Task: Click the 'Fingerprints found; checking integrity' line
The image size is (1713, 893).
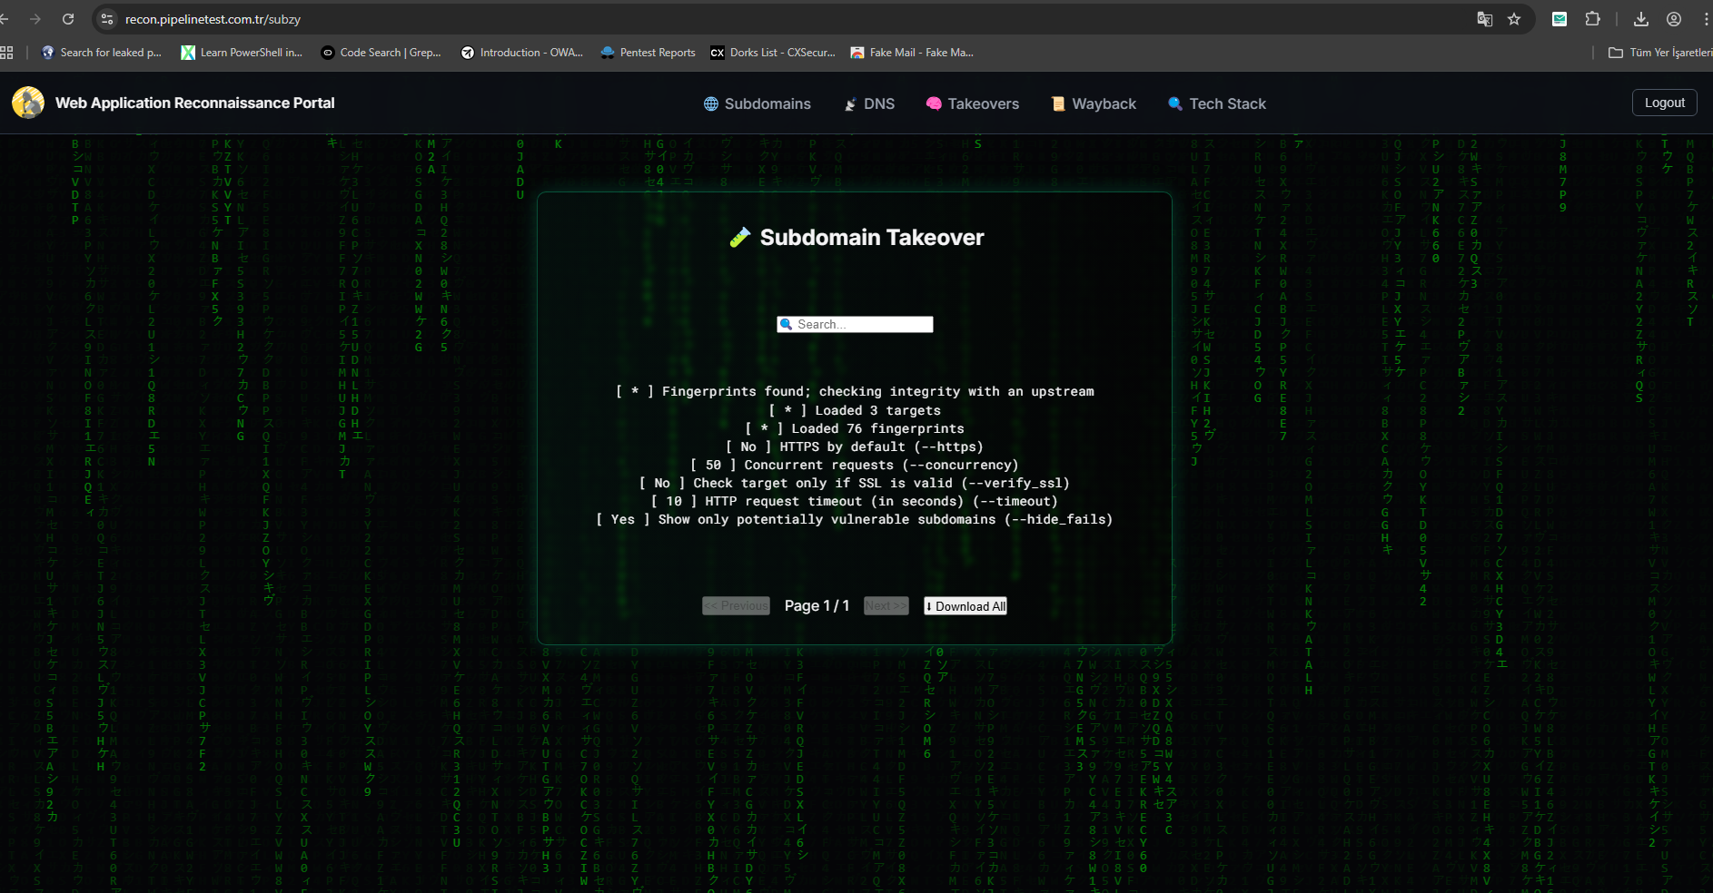Action: point(855,391)
